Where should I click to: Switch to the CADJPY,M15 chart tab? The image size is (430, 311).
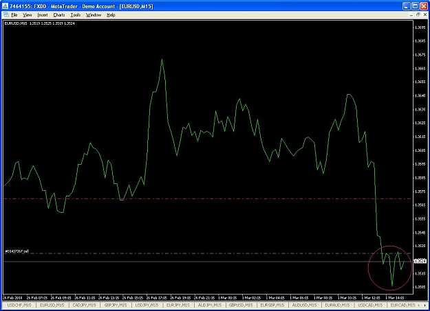pos(84,305)
